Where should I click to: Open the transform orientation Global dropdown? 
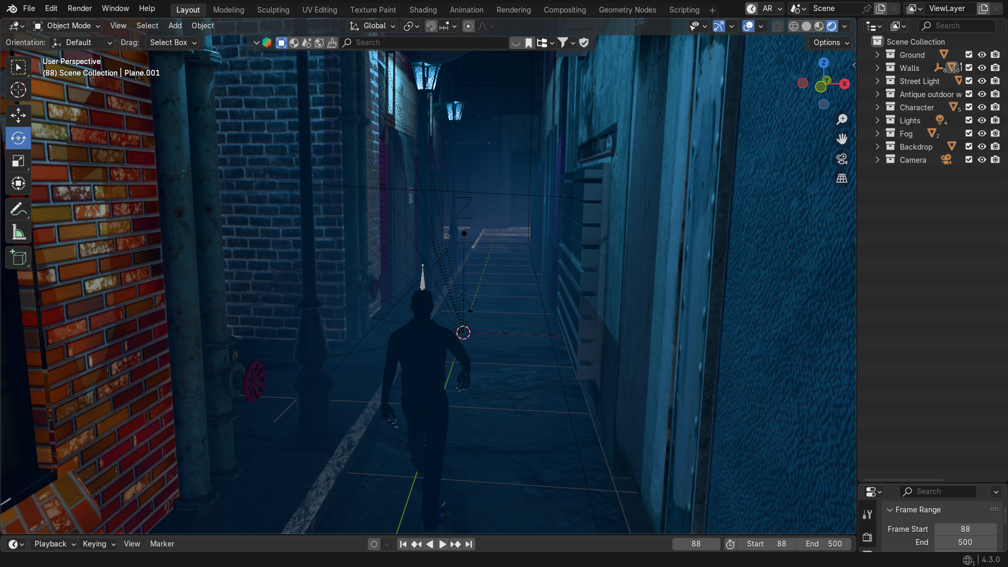(371, 26)
